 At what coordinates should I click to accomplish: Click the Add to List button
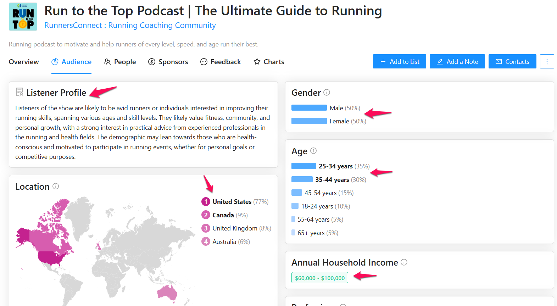click(399, 61)
